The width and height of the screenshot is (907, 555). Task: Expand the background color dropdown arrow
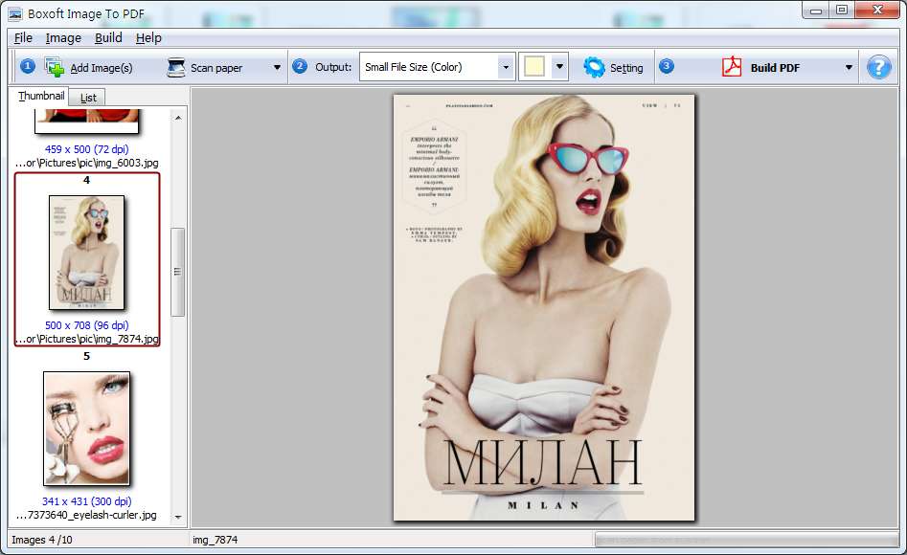[x=558, y=67]
